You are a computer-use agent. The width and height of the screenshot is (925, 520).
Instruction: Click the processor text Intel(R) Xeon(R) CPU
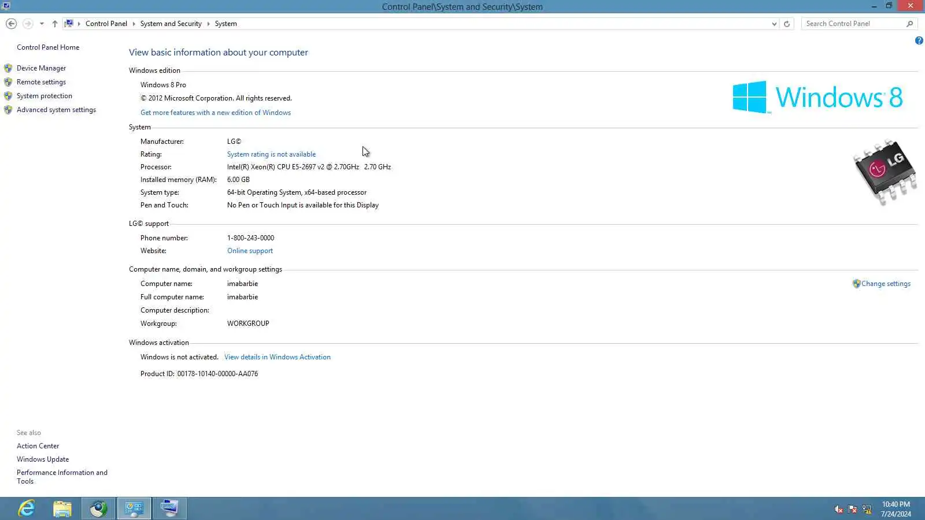coord(309,167)
